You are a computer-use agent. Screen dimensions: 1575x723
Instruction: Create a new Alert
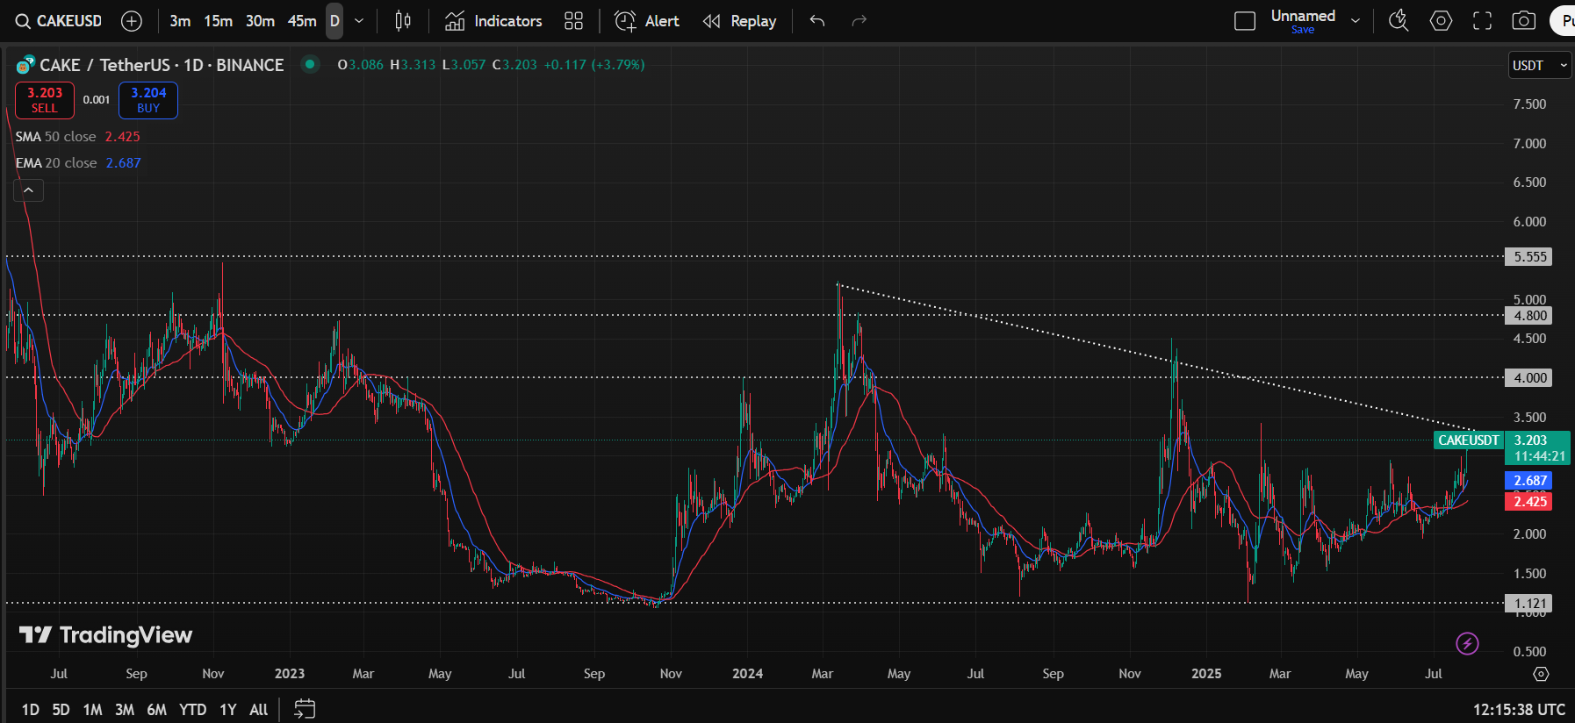[647, 21]
